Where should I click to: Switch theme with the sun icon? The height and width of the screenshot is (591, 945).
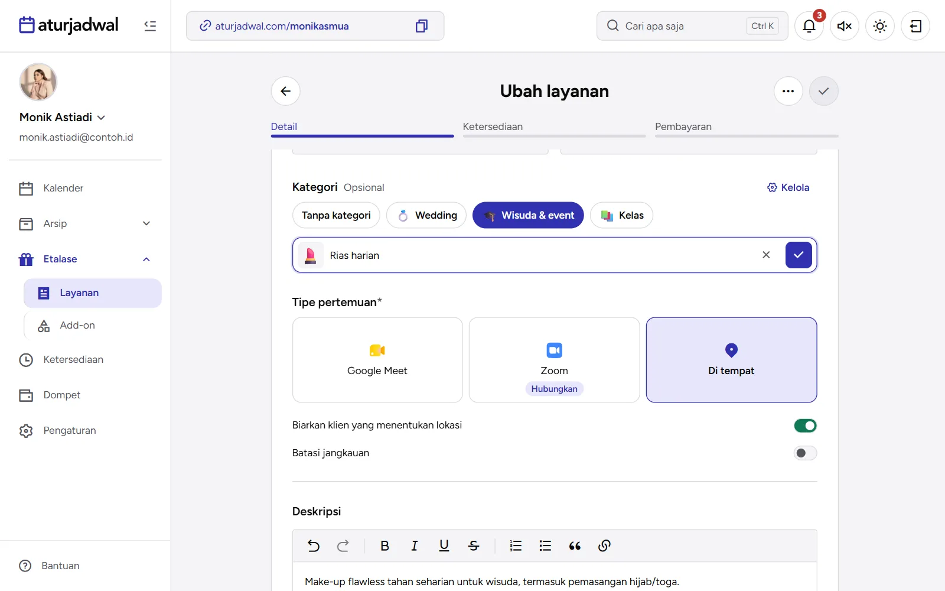pyautogui.click(x=880, y=26)
